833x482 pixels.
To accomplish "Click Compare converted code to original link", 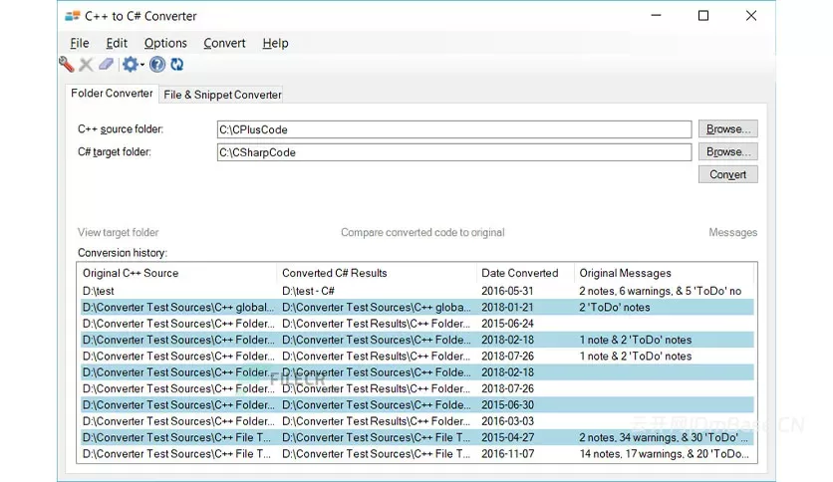I will (x=422, y=232).
